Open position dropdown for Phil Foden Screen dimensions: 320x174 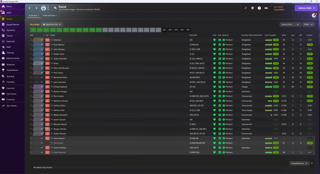[x=42, y=73]
